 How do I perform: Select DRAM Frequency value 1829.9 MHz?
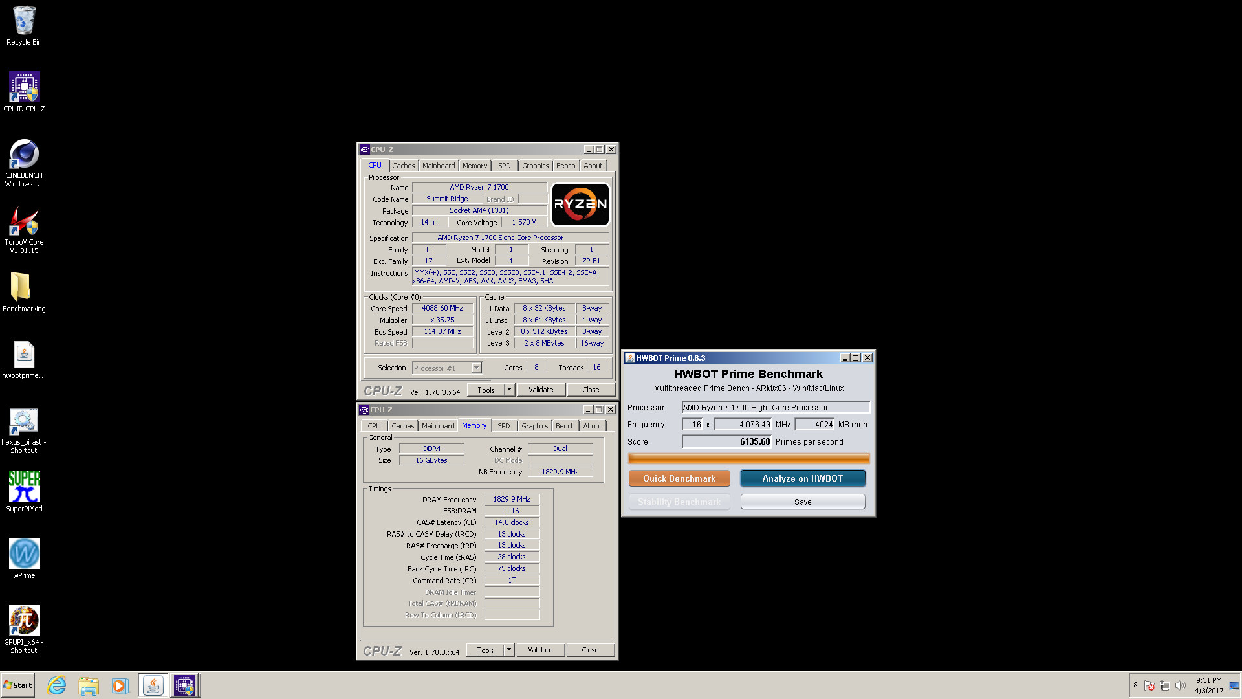(x=512, y=500)
